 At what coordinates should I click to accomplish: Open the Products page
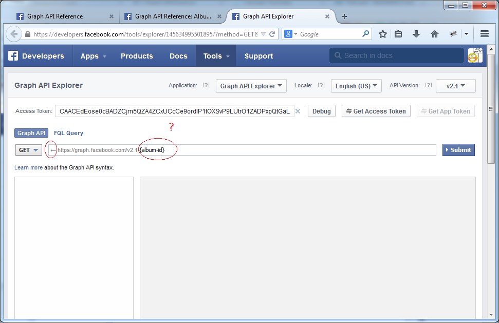point(137,56)
